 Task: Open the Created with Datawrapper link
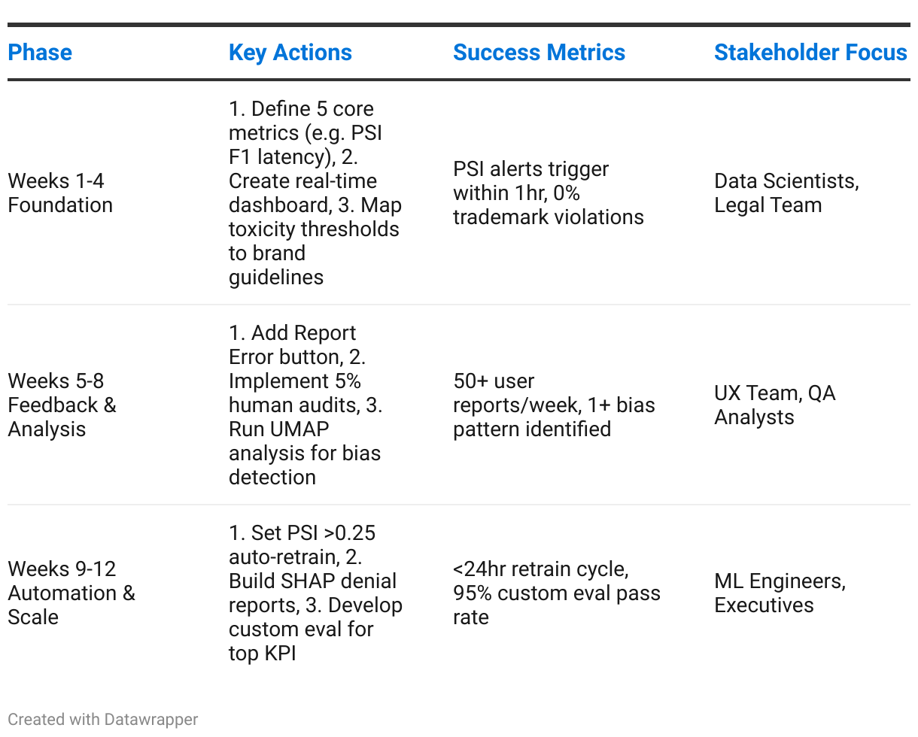point(103,720)
